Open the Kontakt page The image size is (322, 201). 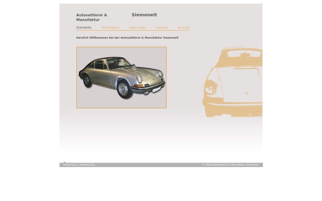pos(183,28)
